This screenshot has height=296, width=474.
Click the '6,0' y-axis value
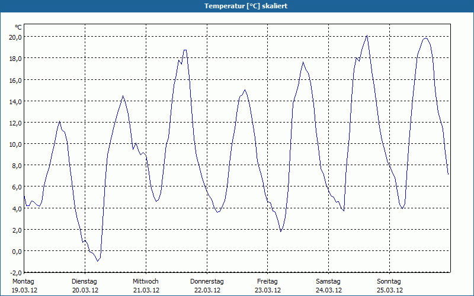17,187
